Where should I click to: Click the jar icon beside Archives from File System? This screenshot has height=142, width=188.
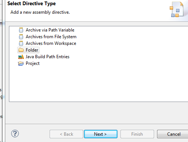click(21, 37)
